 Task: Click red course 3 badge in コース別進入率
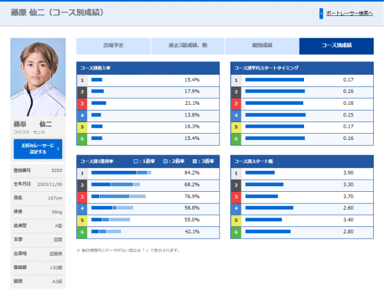coord(82,104)
